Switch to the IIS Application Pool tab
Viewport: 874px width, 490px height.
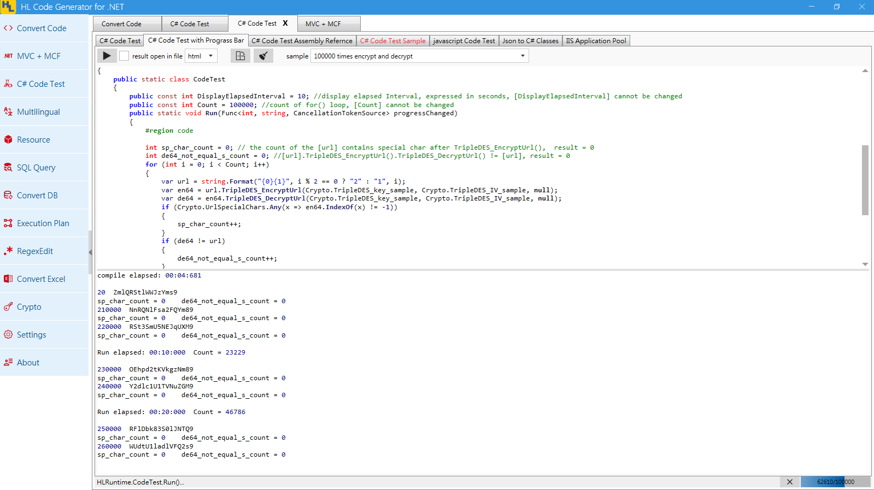596,41
